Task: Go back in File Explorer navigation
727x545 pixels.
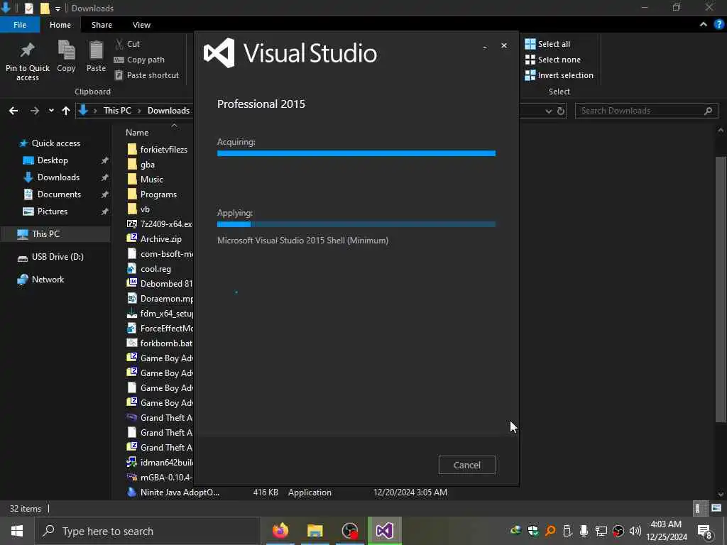Action: pos(13,111)
